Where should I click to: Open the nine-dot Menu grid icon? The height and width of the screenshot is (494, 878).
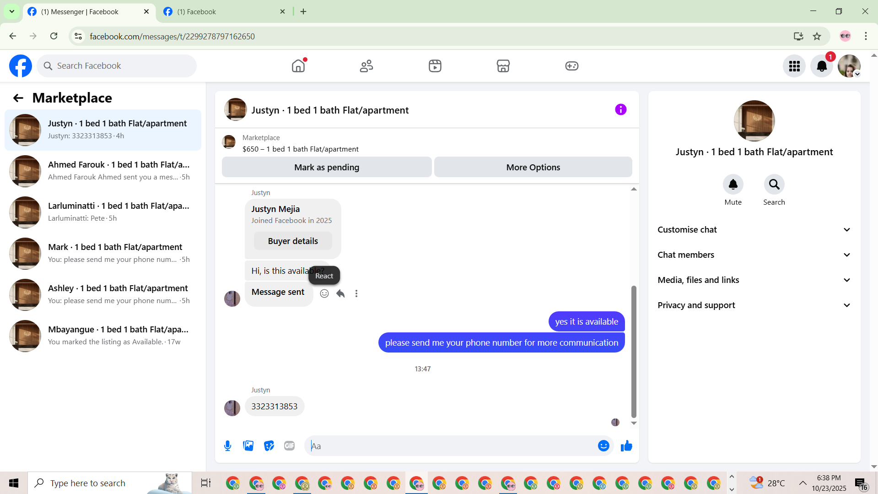pyautogui.click(x=794, y=66)
